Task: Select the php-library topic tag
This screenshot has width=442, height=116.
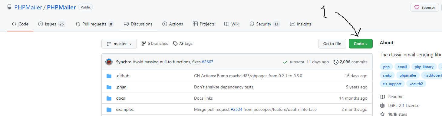Action: point(424,67)
